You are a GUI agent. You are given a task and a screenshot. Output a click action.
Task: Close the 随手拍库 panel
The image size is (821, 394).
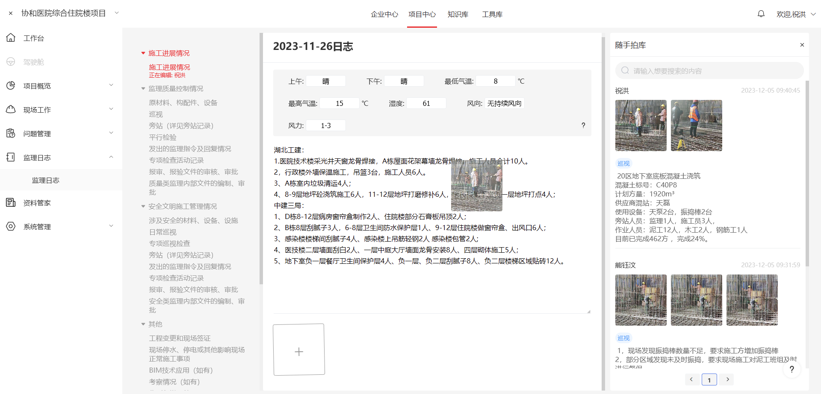click(802, 45)
